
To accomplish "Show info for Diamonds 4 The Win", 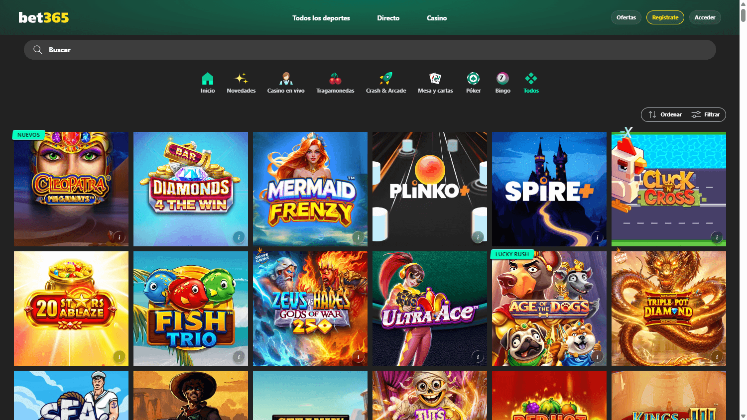I will [239, 237].
